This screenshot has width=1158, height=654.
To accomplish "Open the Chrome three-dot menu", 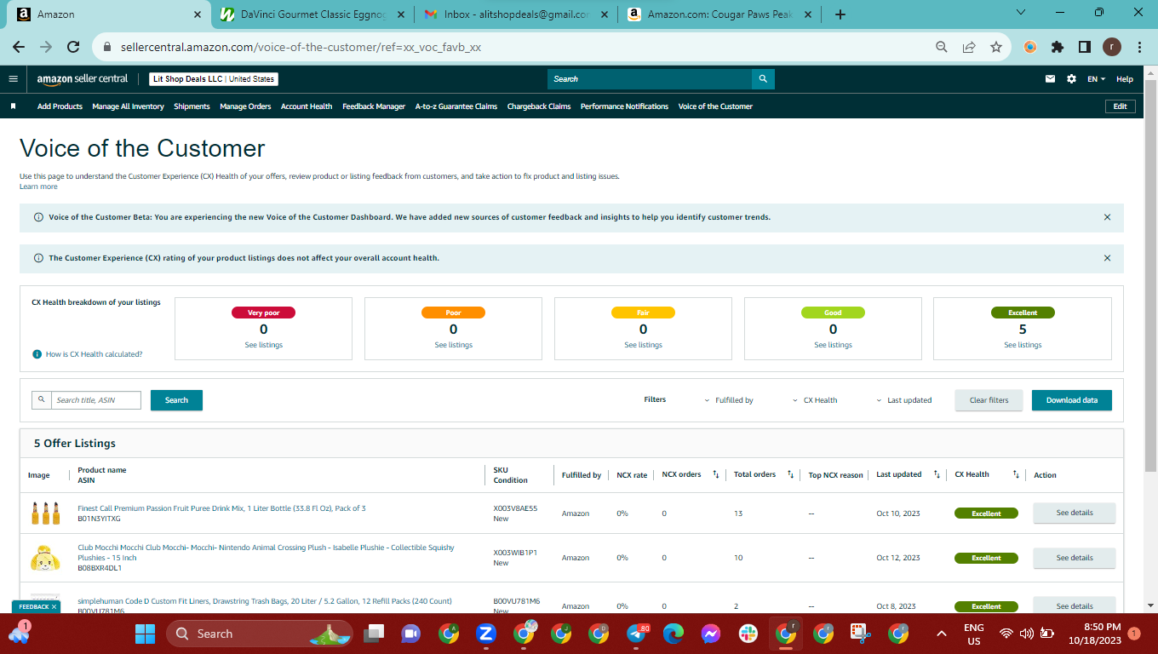I will click(1139, 48).
